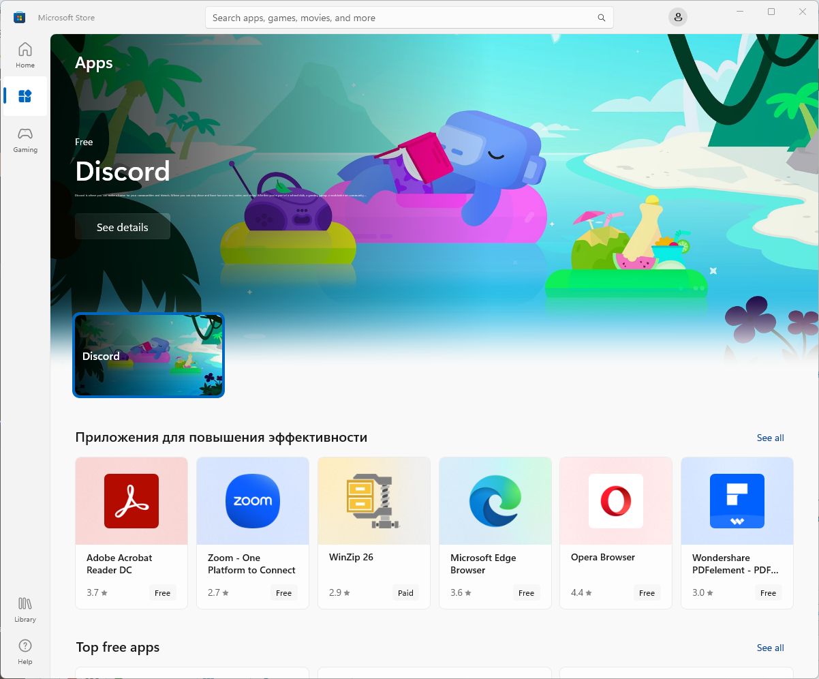Select the Apps sidebar icon
This screenshot has width=819, height=679.
tap(25, 96)
